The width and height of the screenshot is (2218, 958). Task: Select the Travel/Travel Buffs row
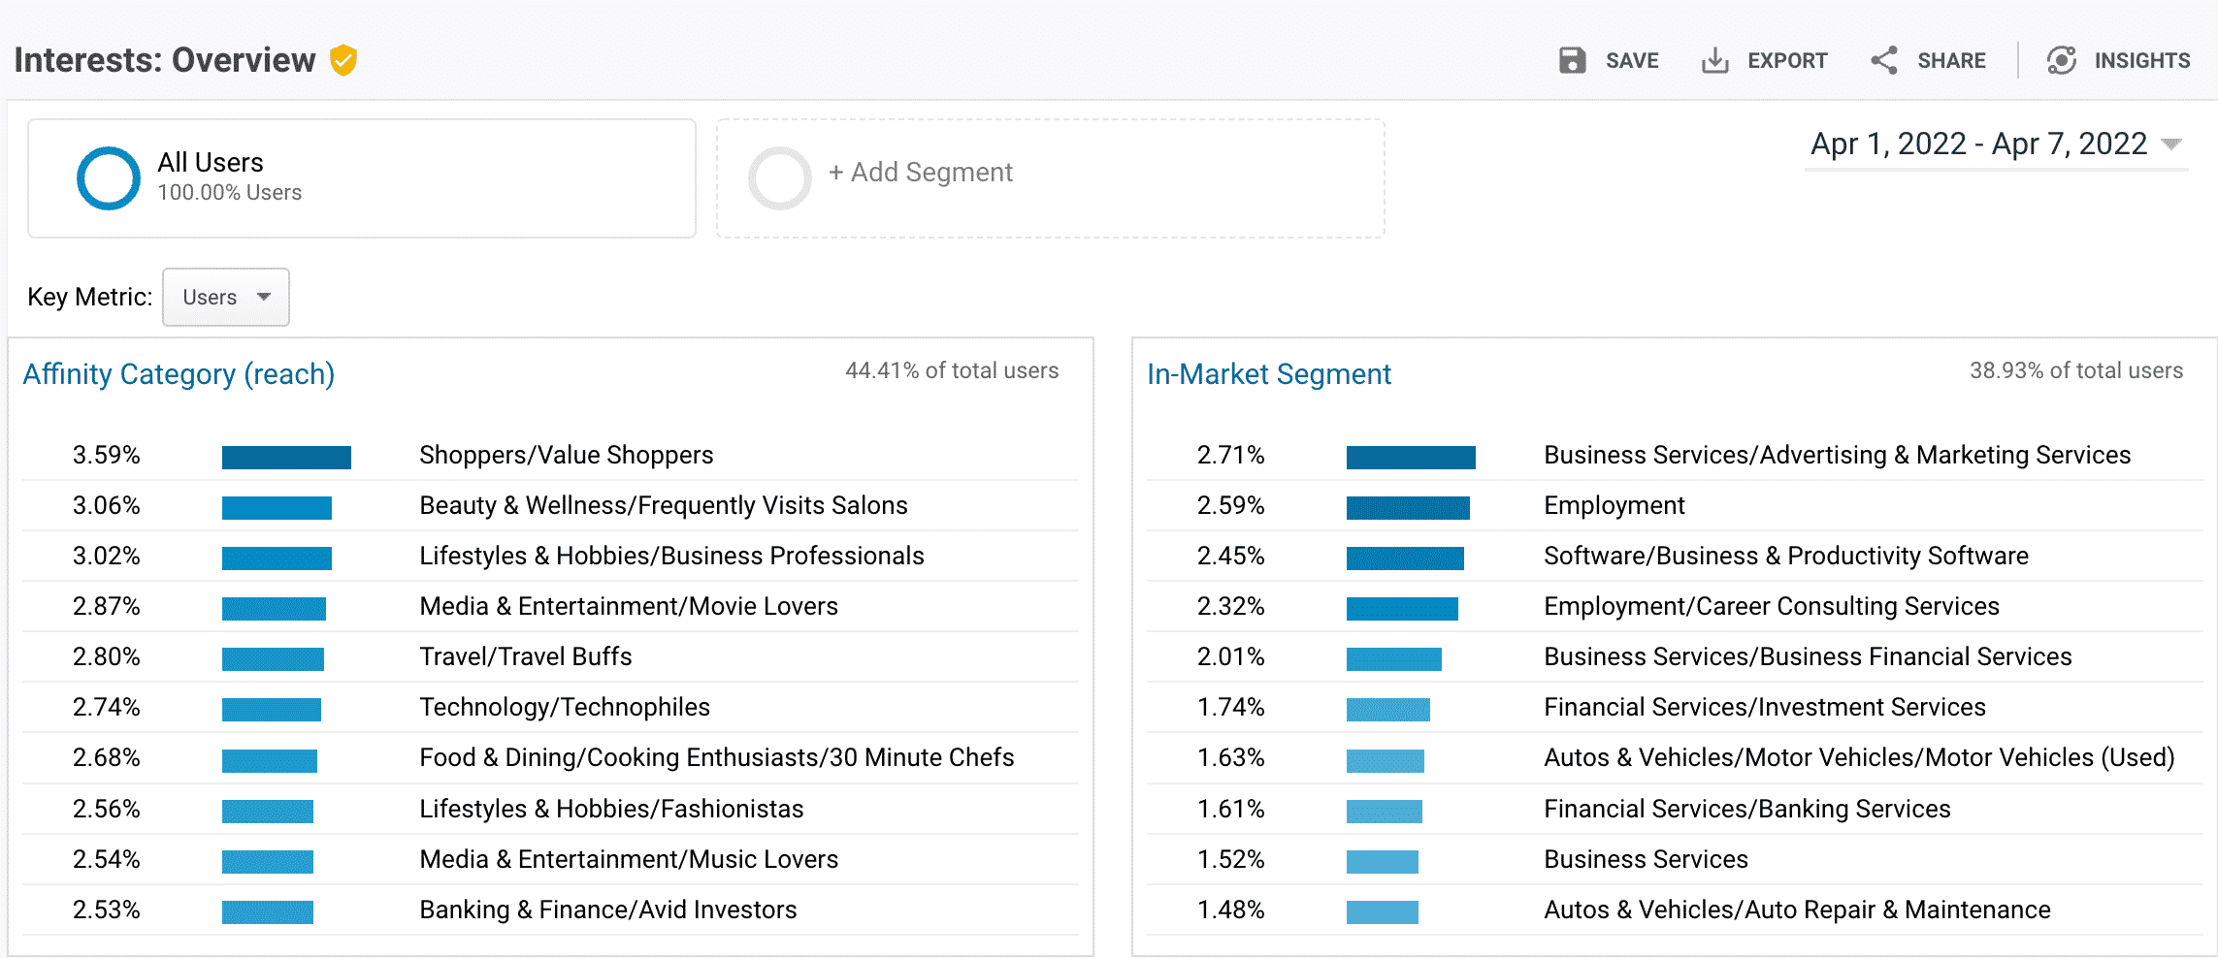525,657
